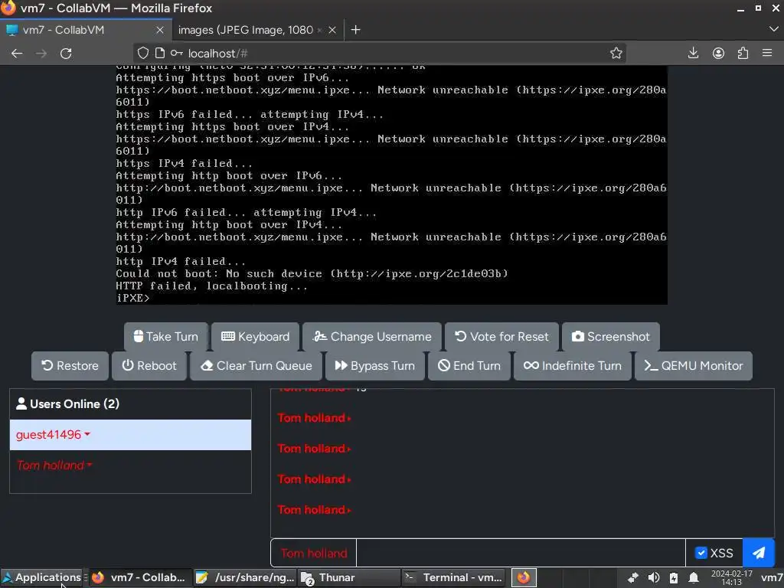Open the network connection tray icon
This screenshot has width=784, height=588.
(x=633, y=578)
